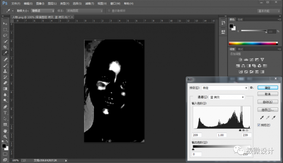Enable the show sampling ring checkbox
The width and height of the screenshot is (283, 163).
click(108, 10)
